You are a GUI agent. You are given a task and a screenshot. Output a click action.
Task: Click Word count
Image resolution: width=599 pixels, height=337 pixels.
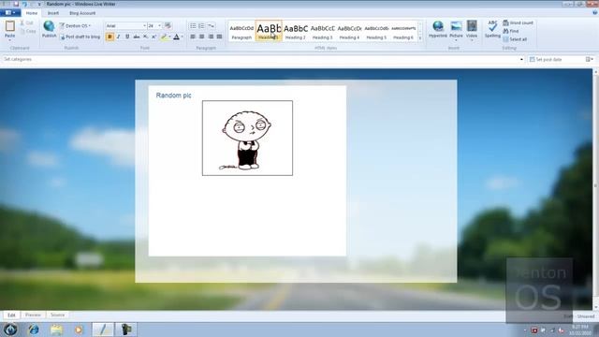(518, 22)
